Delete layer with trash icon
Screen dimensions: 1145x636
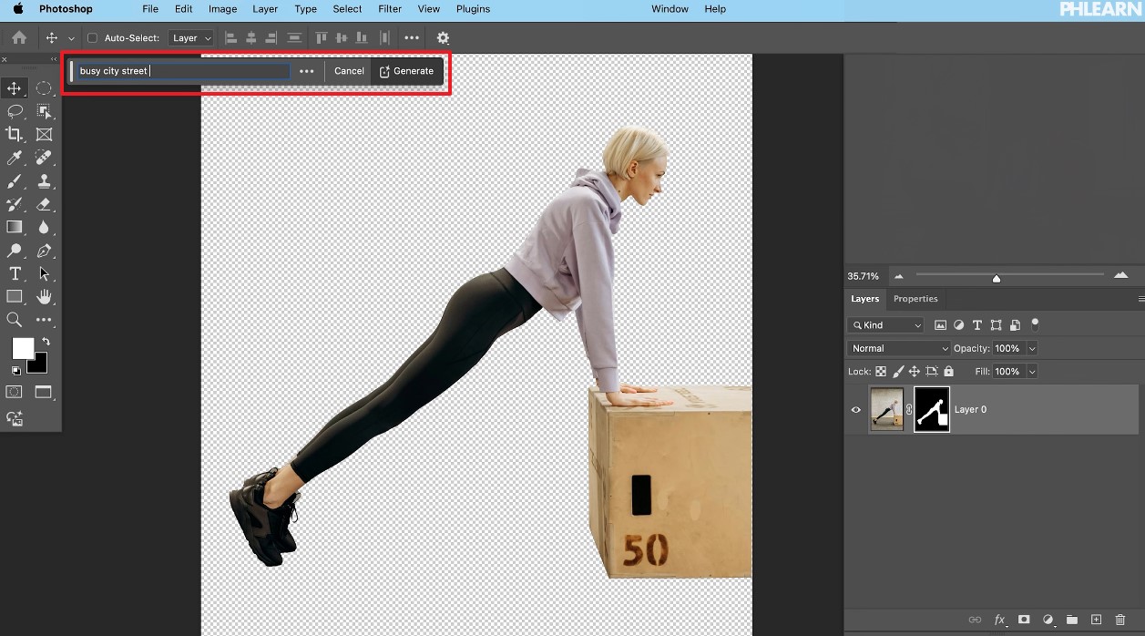(x=1120, y=620)
